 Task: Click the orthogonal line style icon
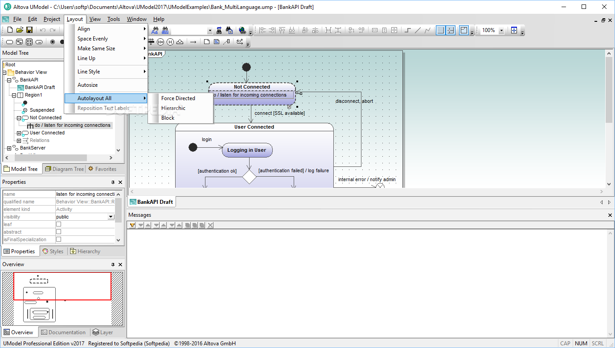click(408, 30)
